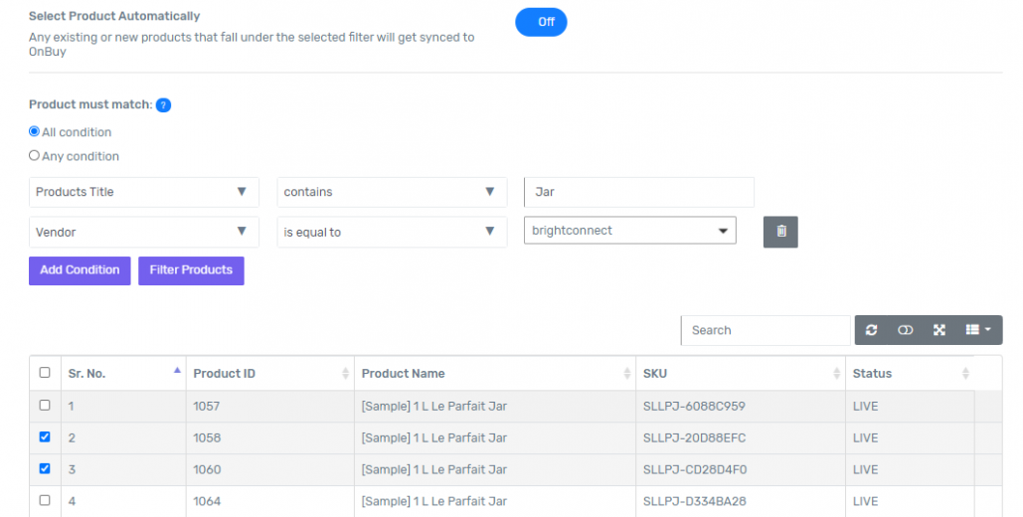Open the brightconnect vendor dropdown

[x=630, y=231]
